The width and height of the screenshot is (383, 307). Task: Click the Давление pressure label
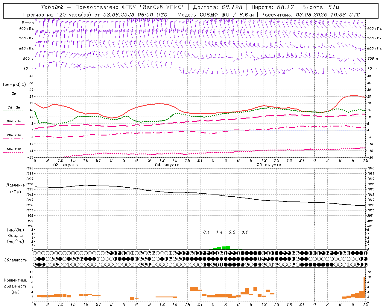pyautogui.click(x=16, y=185)
